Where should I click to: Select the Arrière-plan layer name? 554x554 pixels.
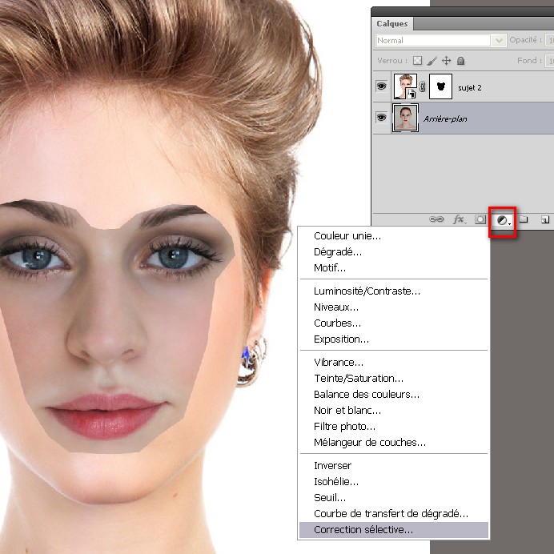[x=445, y=119]
